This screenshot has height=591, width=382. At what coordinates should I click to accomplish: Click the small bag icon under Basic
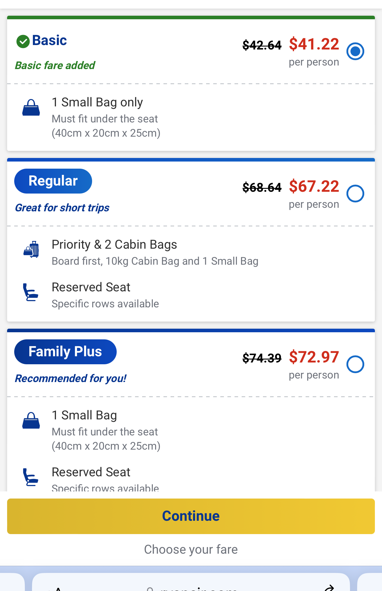[31, 108]
